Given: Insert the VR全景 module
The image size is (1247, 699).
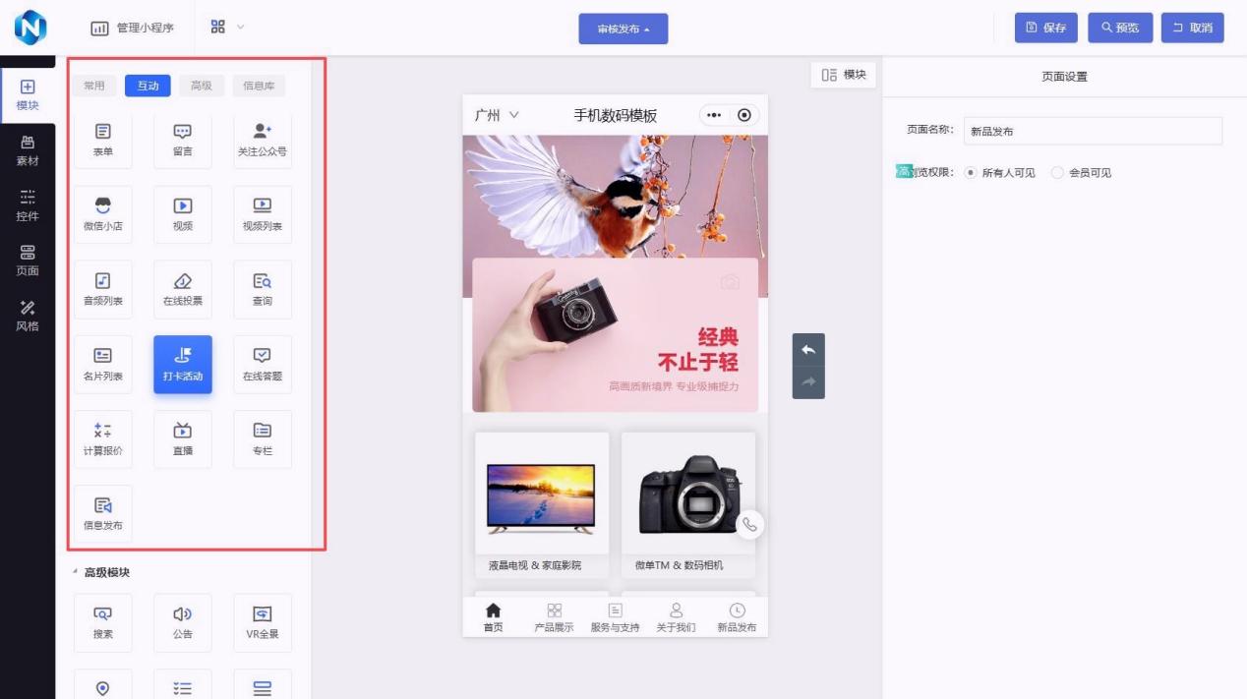Looking at the screenshot, I should (x=263, y=622).
